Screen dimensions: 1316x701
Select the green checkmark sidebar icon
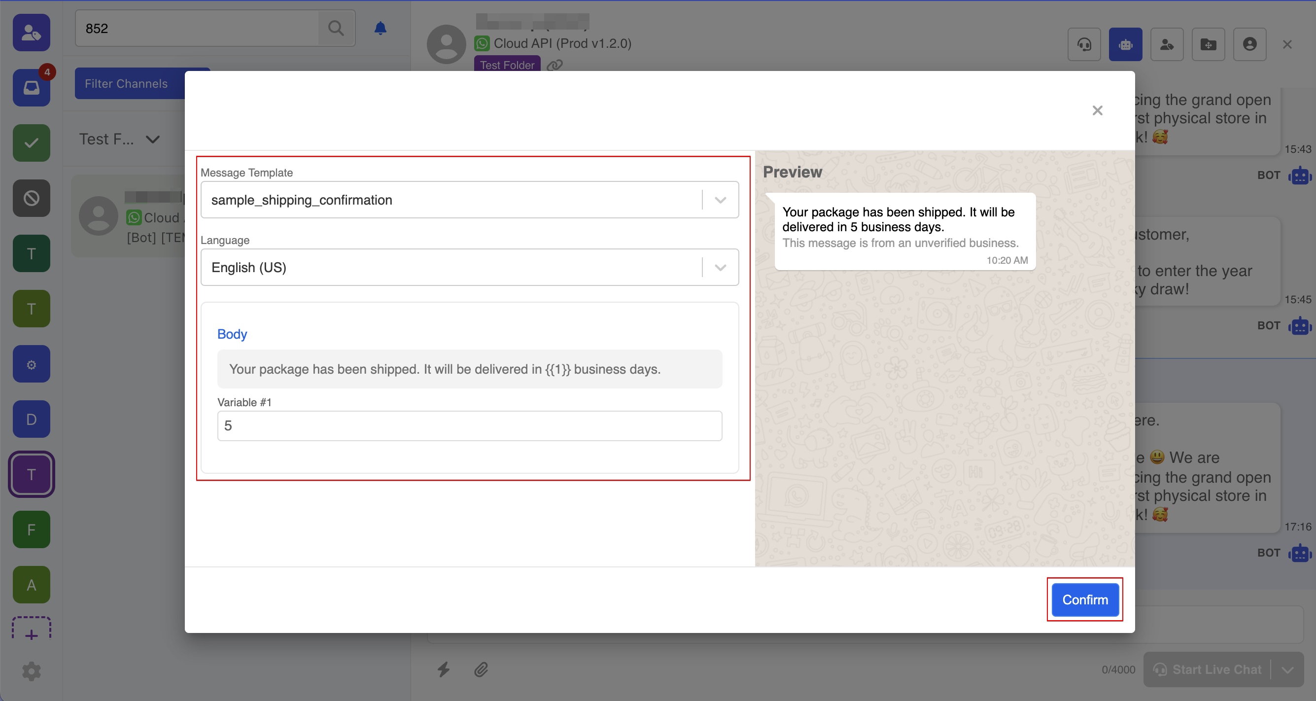pos(31,143)
